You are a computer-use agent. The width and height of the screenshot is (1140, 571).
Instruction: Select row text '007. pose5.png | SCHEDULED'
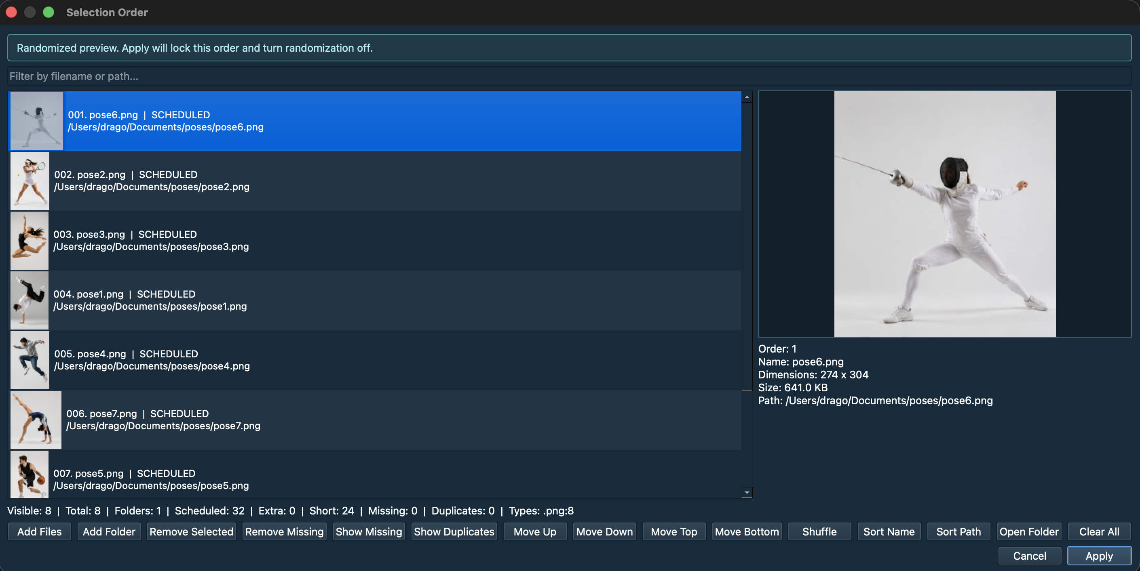point(125,473)
